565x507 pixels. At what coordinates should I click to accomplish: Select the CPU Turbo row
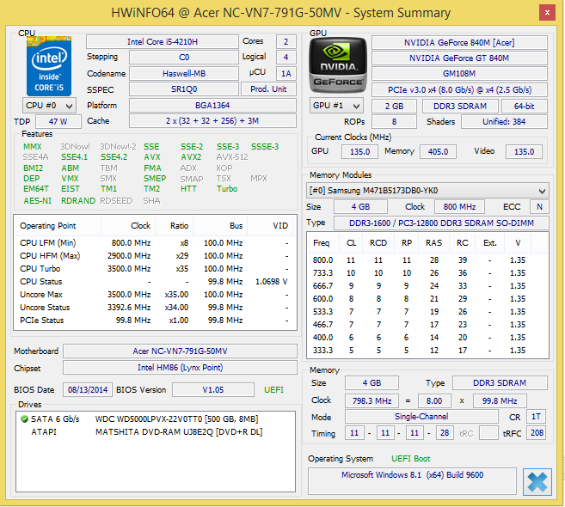tap(155, 269)
